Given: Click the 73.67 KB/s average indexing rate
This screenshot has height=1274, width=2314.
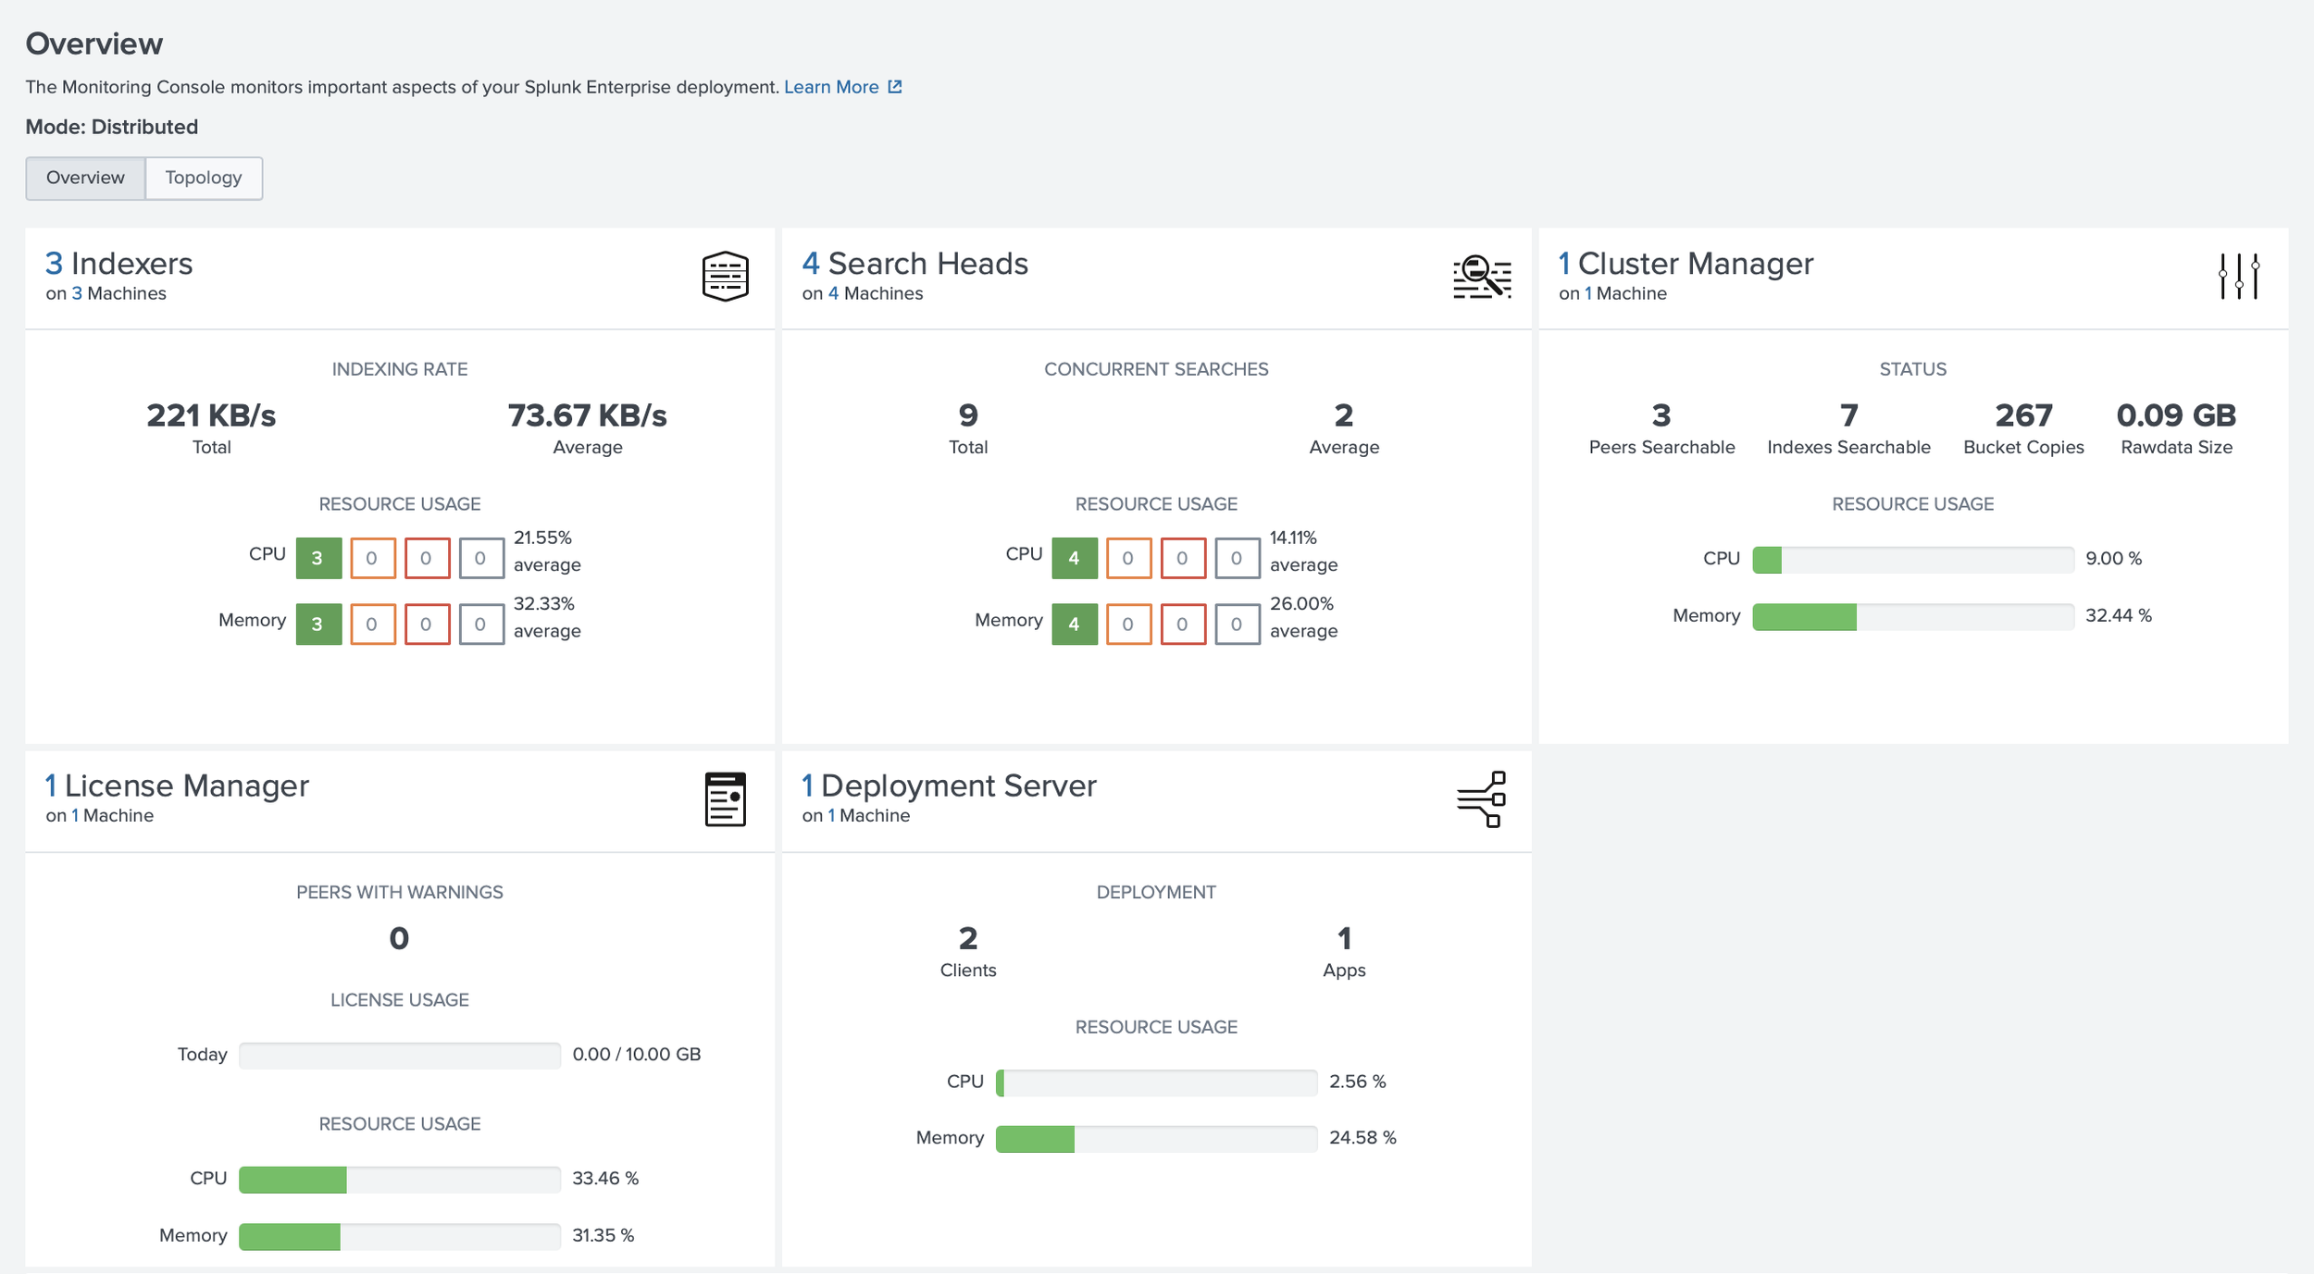Looking at the screenshot, I should coord(587,415).
